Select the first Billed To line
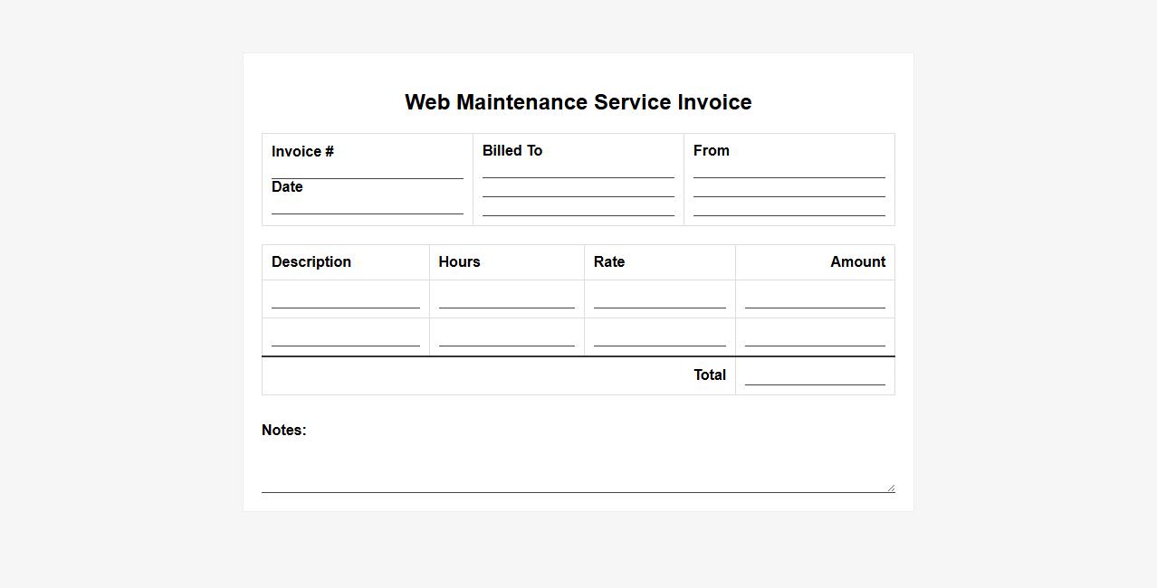Viewport: 1157px width, 588px height. pyautogui.click(x=578, y=169)
